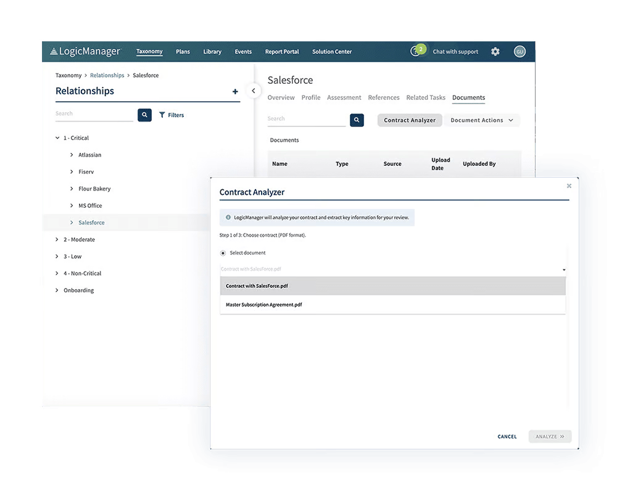Sort by Type column header
617x484 pixels.
(342, 164)
